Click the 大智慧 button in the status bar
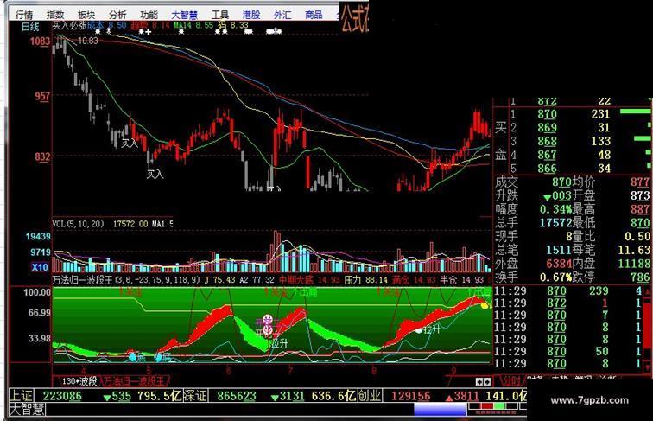 (26, 409)
